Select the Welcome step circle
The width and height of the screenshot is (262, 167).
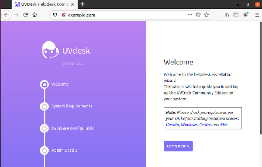point(45,84)
